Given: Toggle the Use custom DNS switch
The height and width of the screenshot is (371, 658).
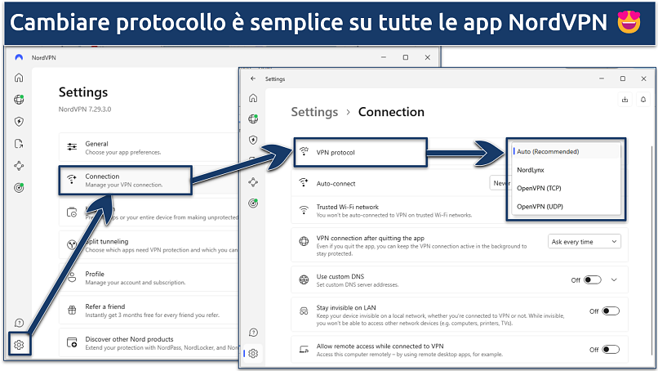Looking at the screenshot, I should point(592,279).
